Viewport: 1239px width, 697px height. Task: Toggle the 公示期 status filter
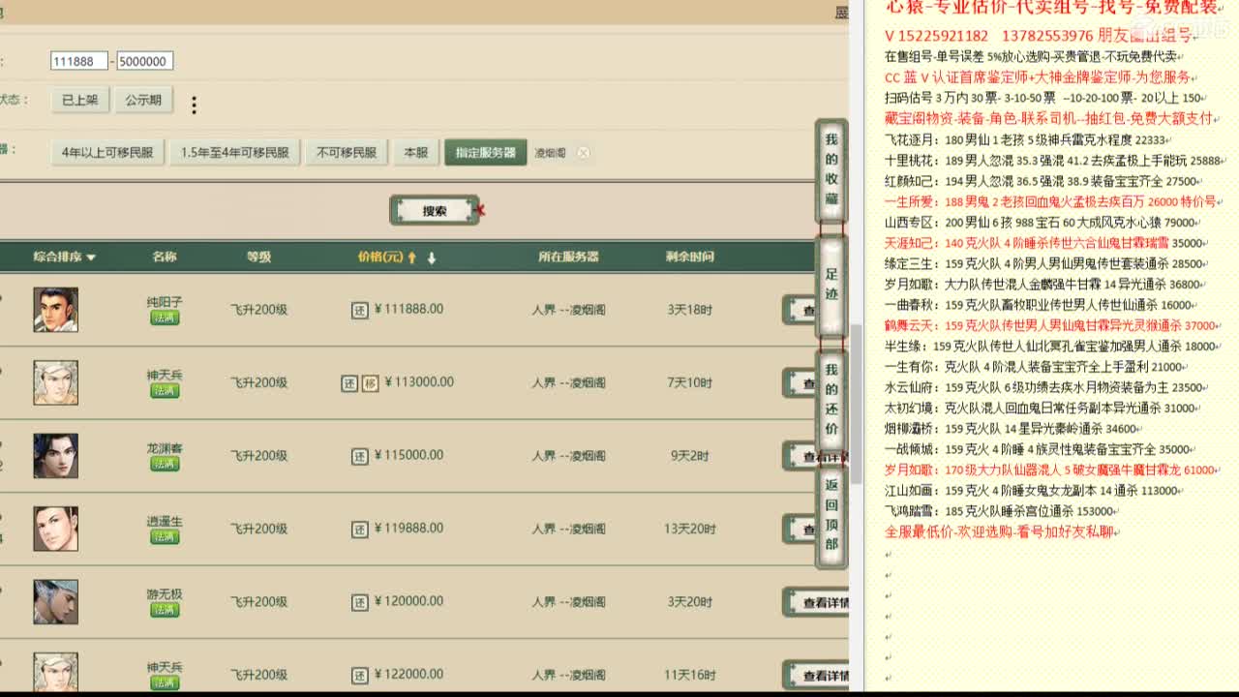coord(143,100)
